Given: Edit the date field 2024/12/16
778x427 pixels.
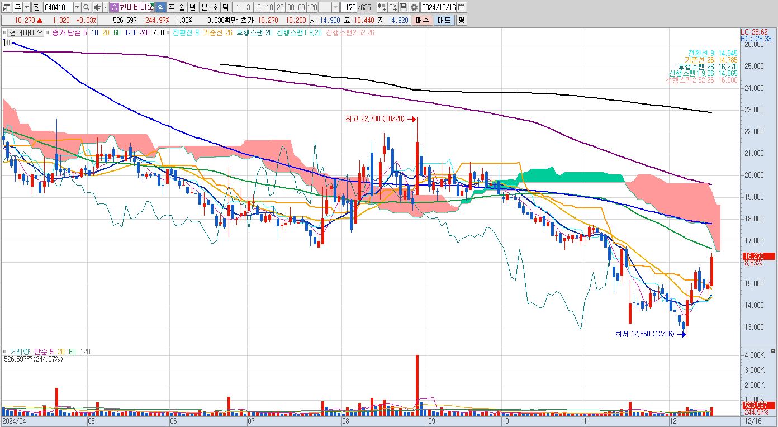Looking at the screenshot, I should point(439,7).
